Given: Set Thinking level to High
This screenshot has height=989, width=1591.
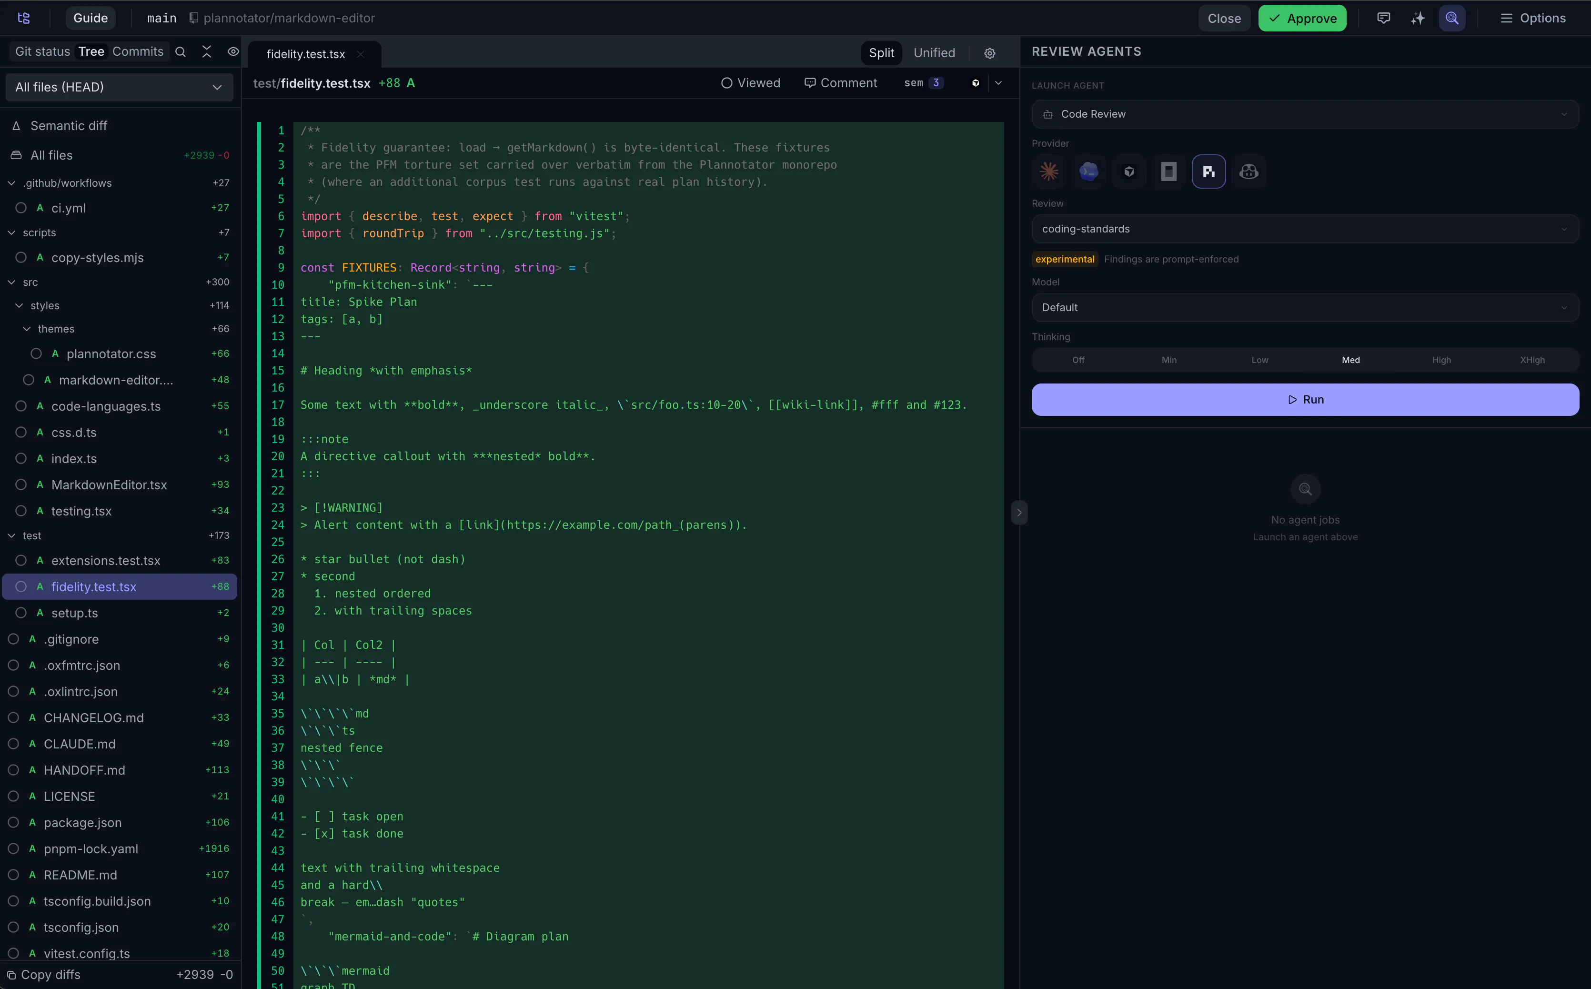Looking at the screenshot, I should [1441, 360].
